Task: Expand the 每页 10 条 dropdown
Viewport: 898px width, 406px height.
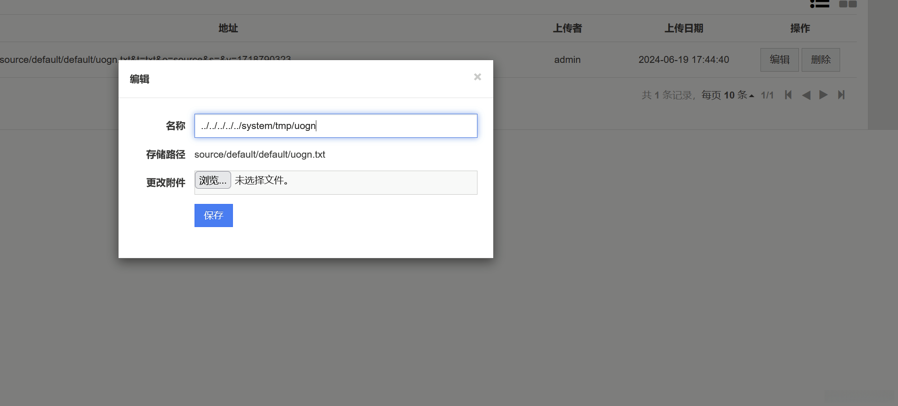Action: point(728,95)
